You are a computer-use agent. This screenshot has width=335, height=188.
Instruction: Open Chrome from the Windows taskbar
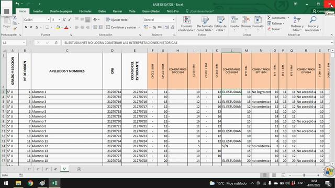pyautogui.click(x=30, y=183)
